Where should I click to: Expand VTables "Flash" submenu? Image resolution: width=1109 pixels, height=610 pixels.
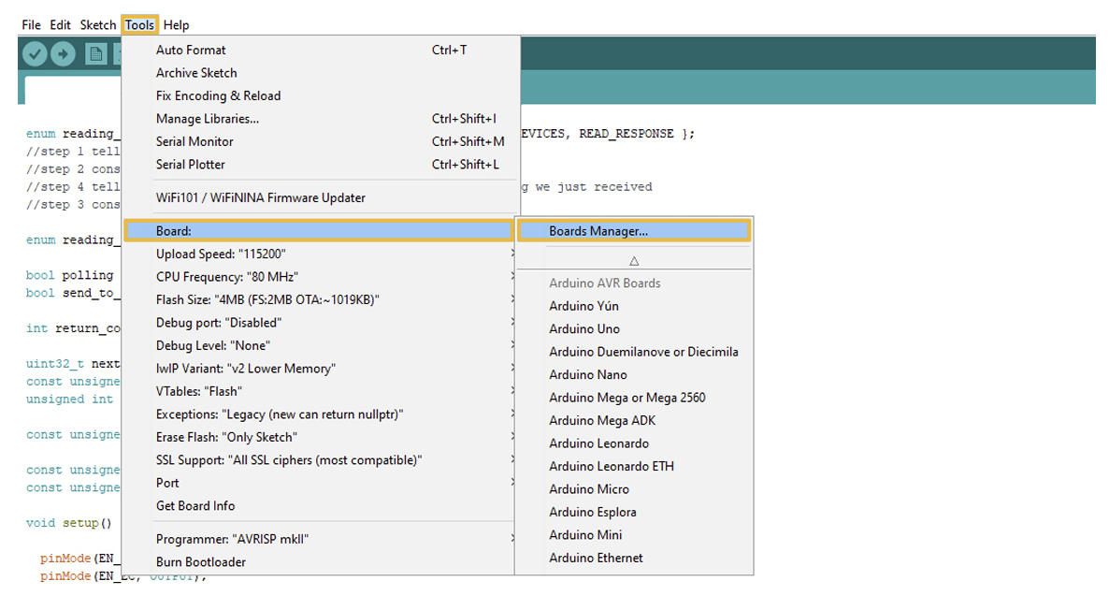tap(321, 391)
